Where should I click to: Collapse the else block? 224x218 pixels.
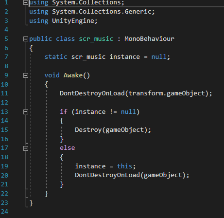tap(26, 148)
